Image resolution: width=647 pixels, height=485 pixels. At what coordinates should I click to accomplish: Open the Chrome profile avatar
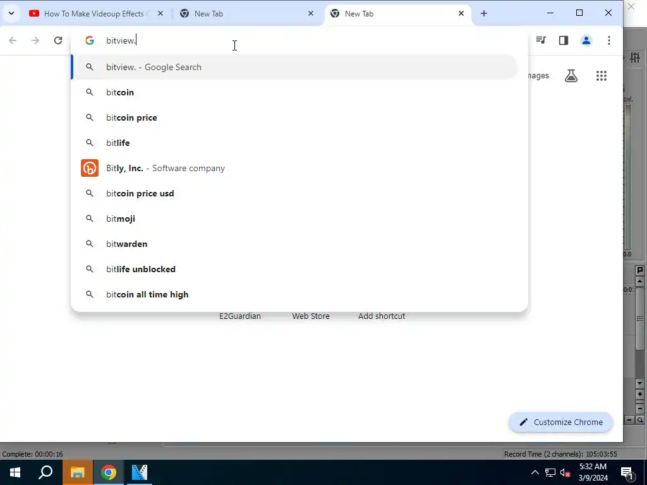[586, 40]
